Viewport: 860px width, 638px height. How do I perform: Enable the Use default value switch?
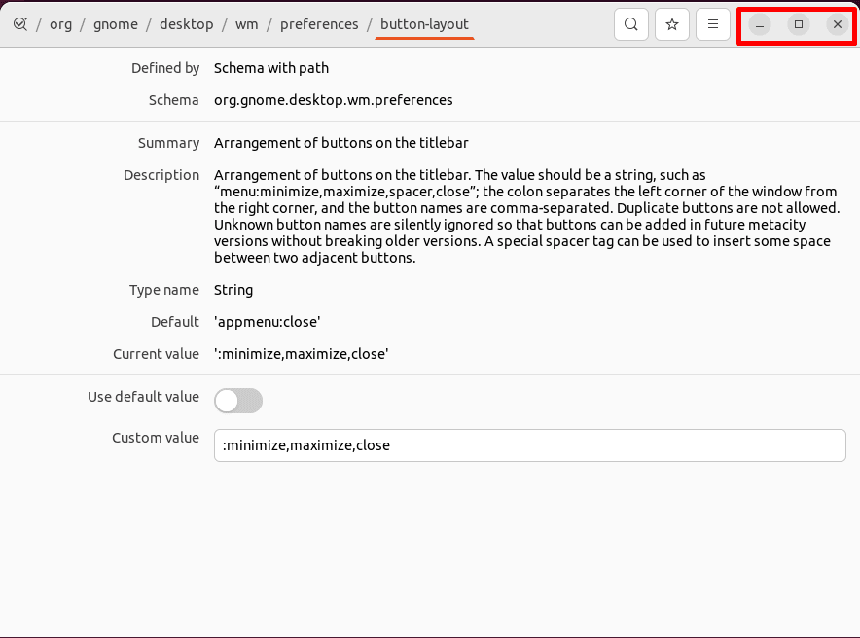(237, 400)
